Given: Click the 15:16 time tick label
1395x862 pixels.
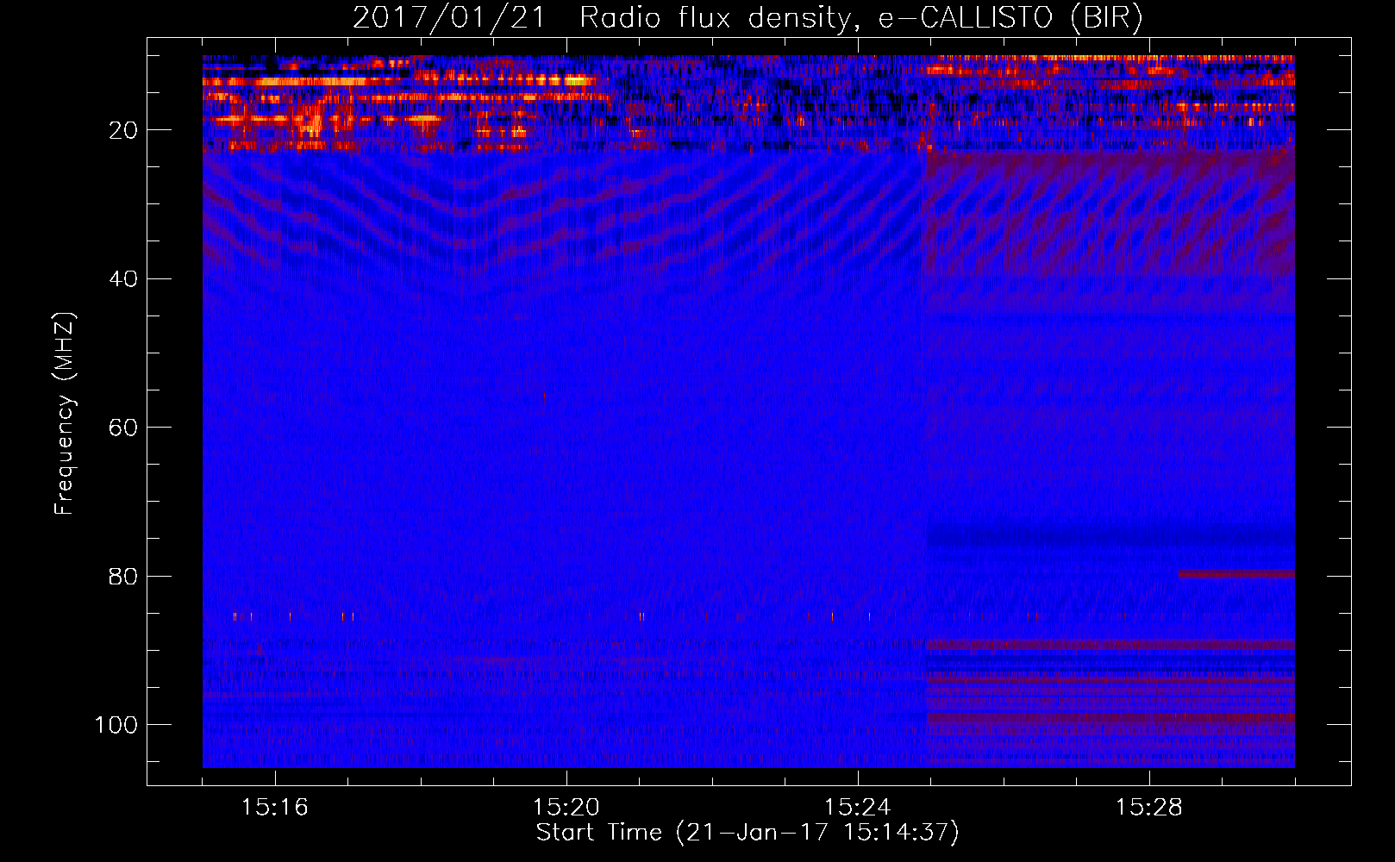Looking at the screenshot, I should [x=275, y=808].
